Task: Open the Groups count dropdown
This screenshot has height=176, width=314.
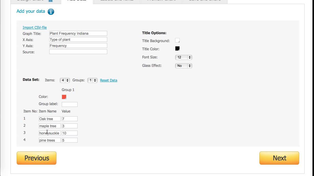Action: [x=92, y=80]
